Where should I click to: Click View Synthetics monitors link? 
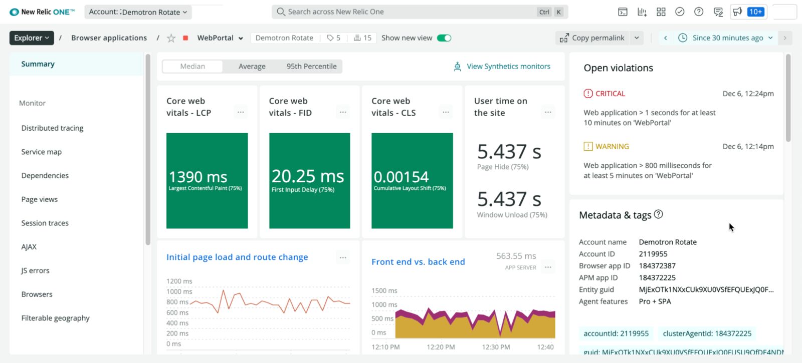[508, 67]
